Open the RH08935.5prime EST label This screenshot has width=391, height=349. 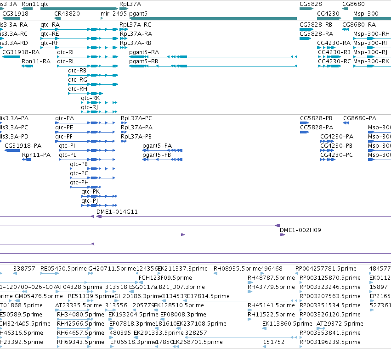(x=237, y=269)
